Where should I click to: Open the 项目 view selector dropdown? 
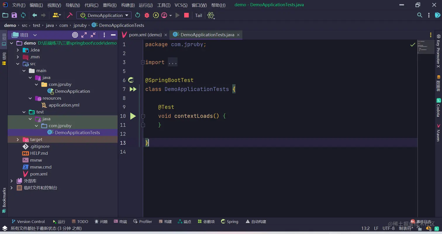pyautogui.click(x=24, y=35)
